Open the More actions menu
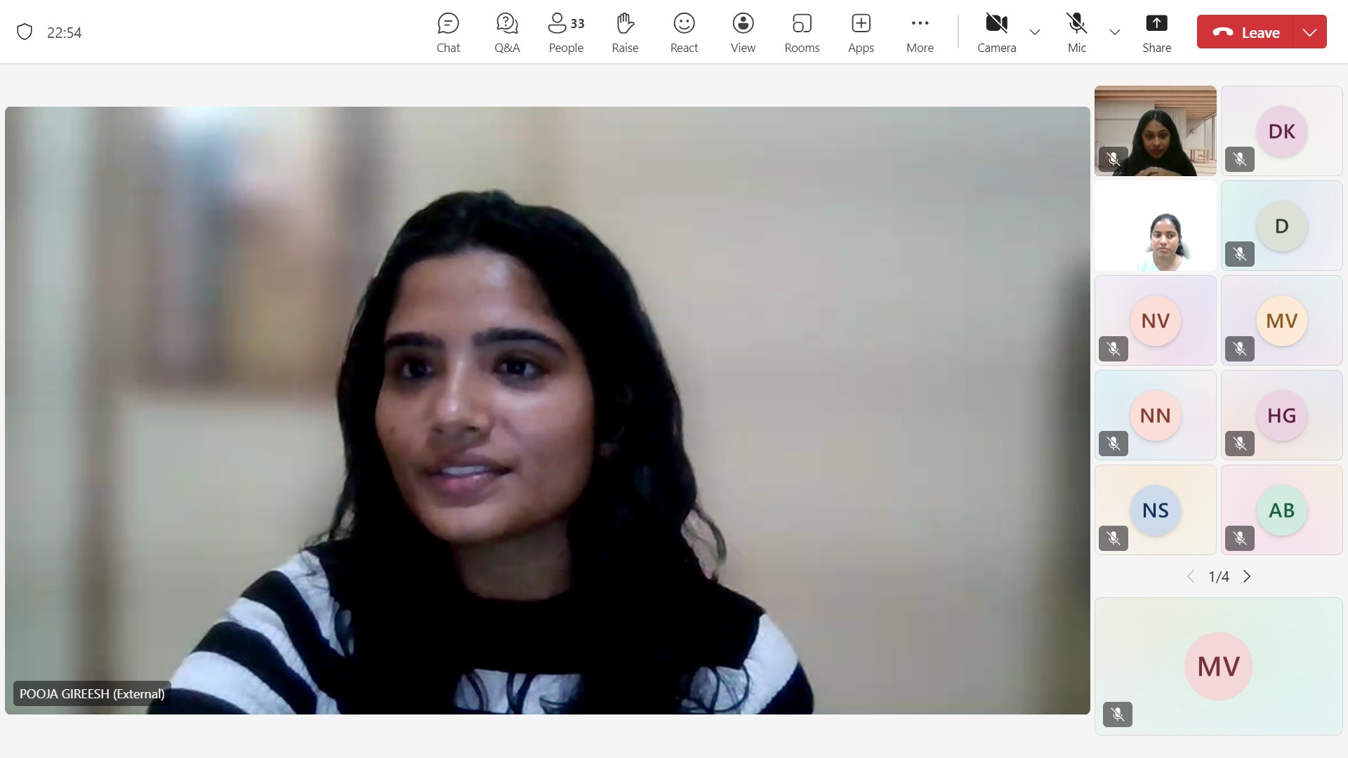 click(x=920, y=32)
